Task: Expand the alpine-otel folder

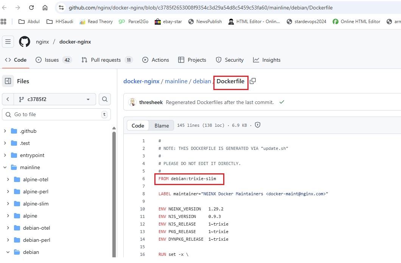Action: coord(8,179)
